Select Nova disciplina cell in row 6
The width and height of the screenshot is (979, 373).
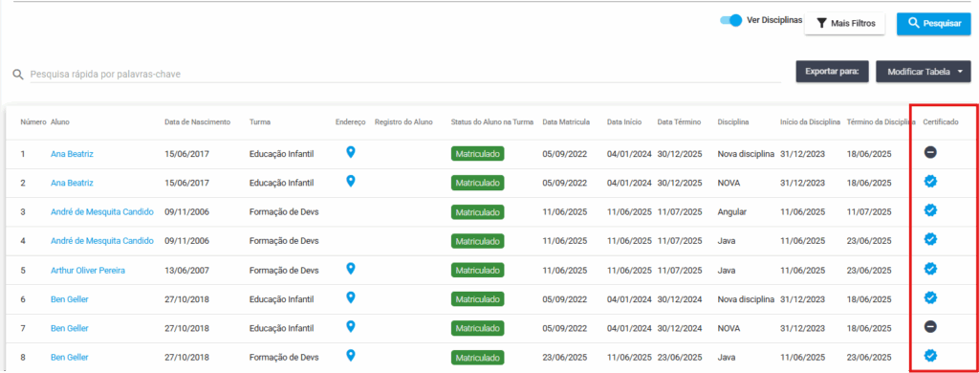coord(746,299)
